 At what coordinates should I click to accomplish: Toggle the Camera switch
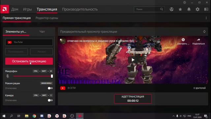(x=50, y=100)
